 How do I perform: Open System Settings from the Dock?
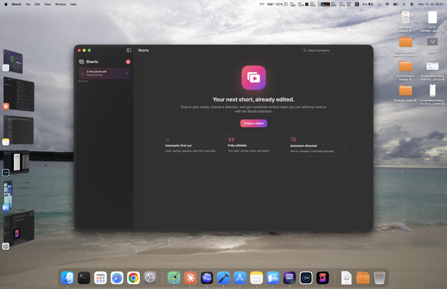pos(150,278)
